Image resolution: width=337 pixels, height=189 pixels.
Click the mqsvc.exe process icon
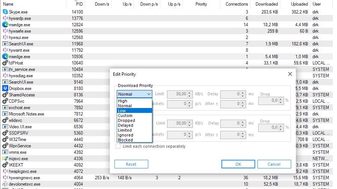pyautogui.click(x=5, y=159)
